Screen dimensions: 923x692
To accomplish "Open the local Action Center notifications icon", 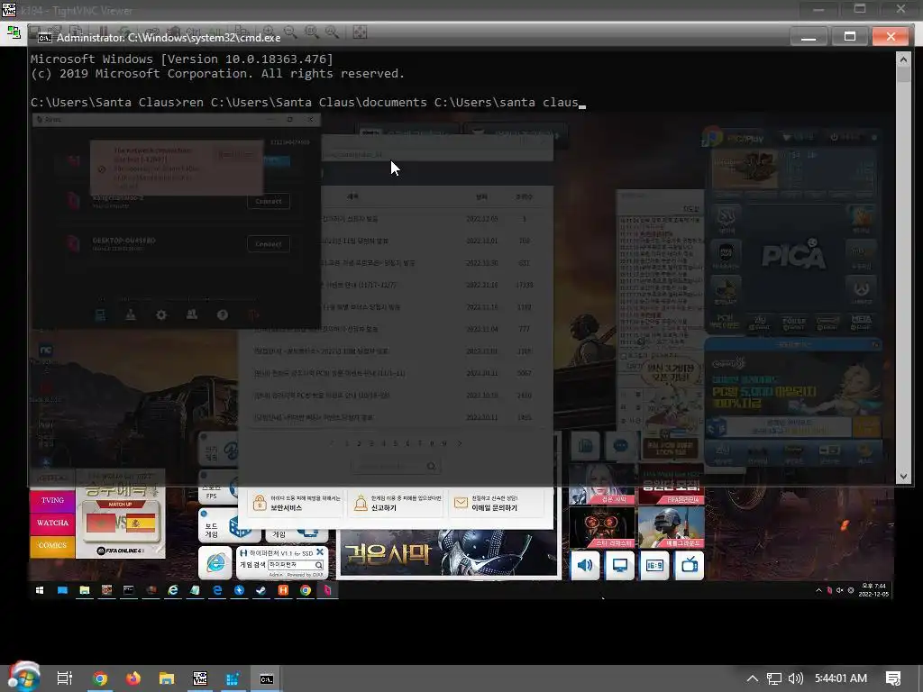I will [893, 678].
